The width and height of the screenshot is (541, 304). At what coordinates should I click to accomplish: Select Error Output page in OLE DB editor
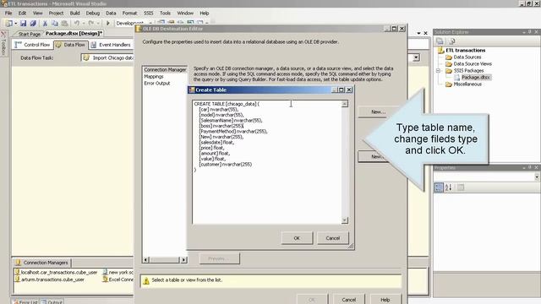[x=157, y=84]
